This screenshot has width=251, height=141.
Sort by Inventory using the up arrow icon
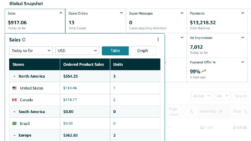221,111
